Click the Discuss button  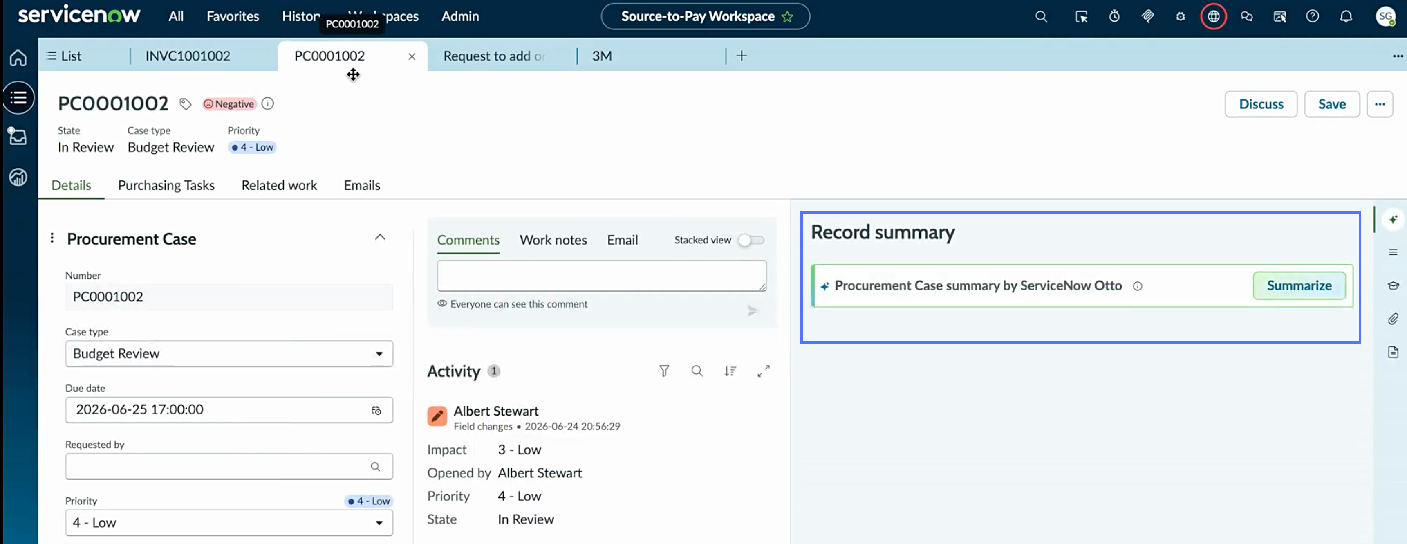click(1261, 104)
